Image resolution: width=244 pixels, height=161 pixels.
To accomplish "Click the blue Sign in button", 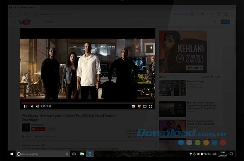I will coord(225,22).
